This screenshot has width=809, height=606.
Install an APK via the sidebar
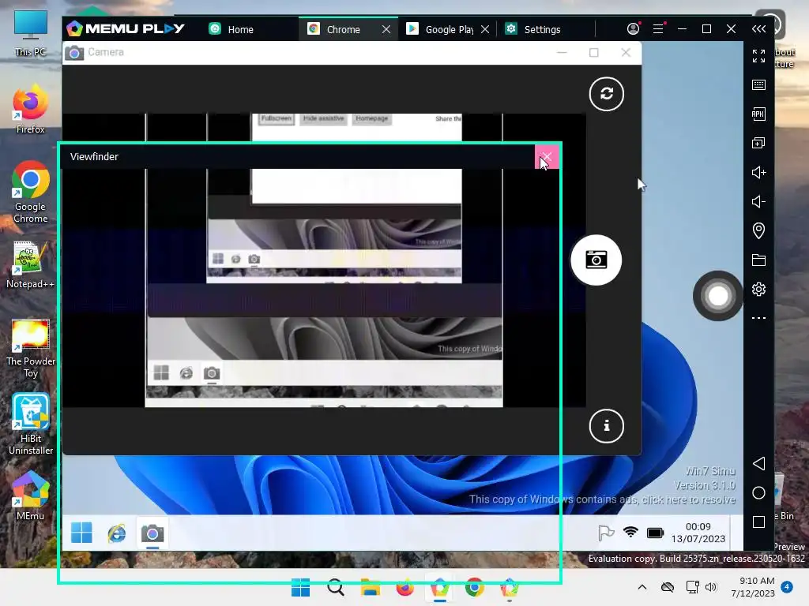pyautogui.click(x=758, y=114)
